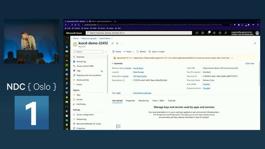
Task: Focus the Search resources, services, and docs box
Action: tap(139, 33)
